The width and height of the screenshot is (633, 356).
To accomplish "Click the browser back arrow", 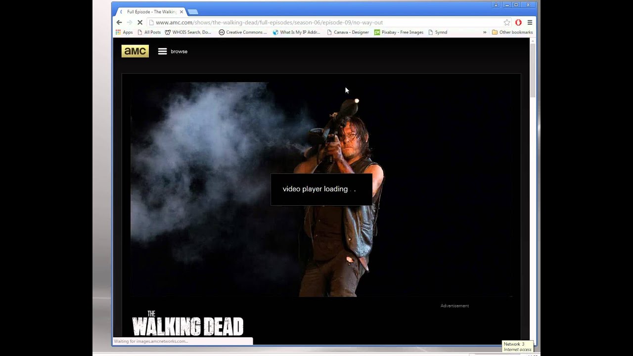I will pyautogui.click(x=119, y=22).
